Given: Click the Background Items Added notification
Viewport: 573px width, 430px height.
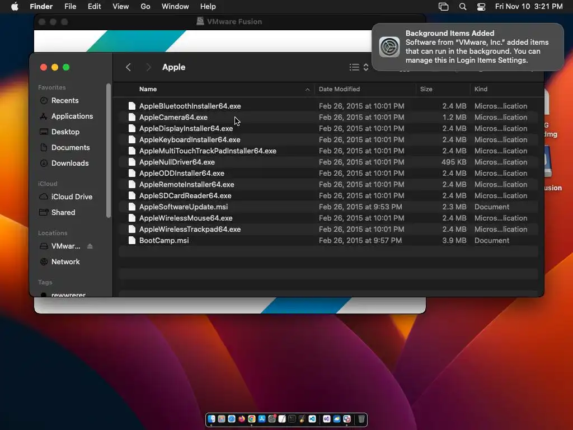Looking at the screenshot, I should tap(468, 47).
